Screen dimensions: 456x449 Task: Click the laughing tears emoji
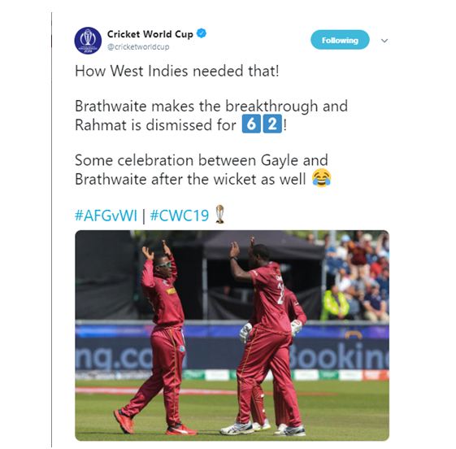(x=321, y=178)
